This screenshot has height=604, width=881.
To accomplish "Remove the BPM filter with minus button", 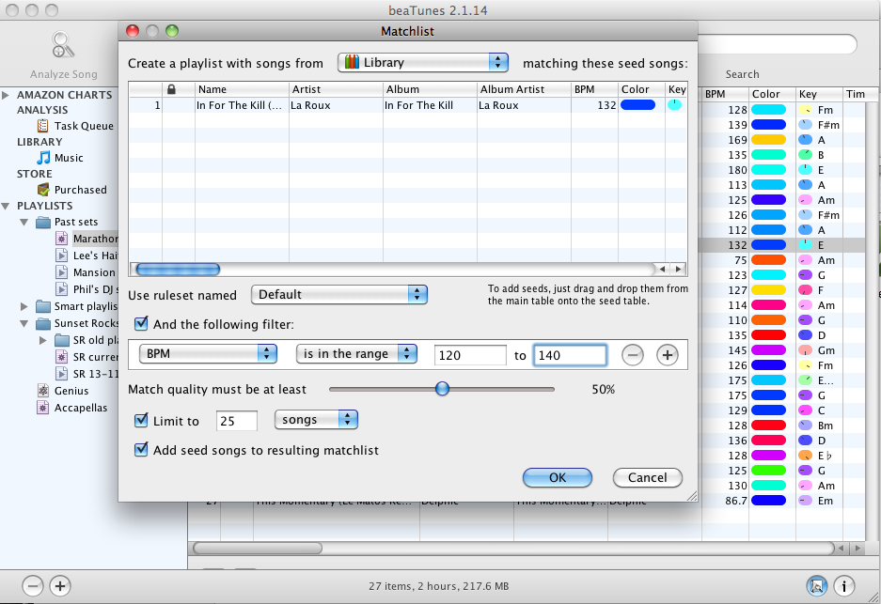I will point(633,355).
